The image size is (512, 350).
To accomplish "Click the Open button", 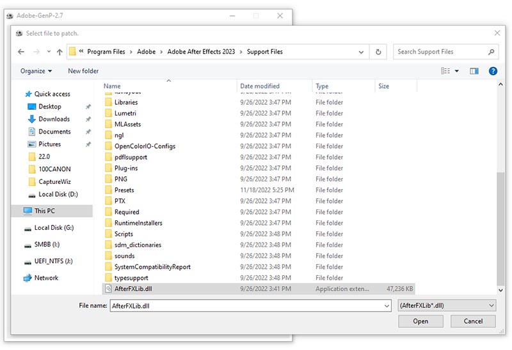I will [x=420, y=321].
